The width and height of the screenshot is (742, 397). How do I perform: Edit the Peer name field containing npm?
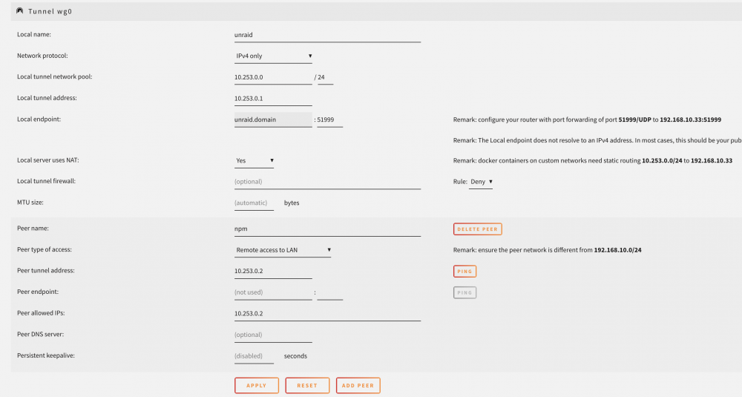[327, 229]
